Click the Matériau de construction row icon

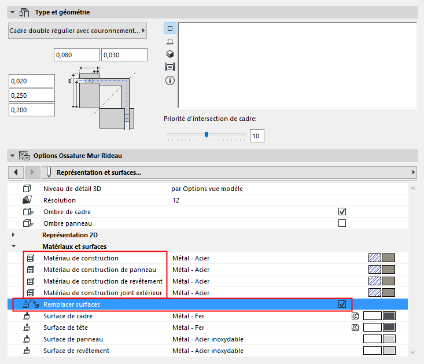coord(31,258)
